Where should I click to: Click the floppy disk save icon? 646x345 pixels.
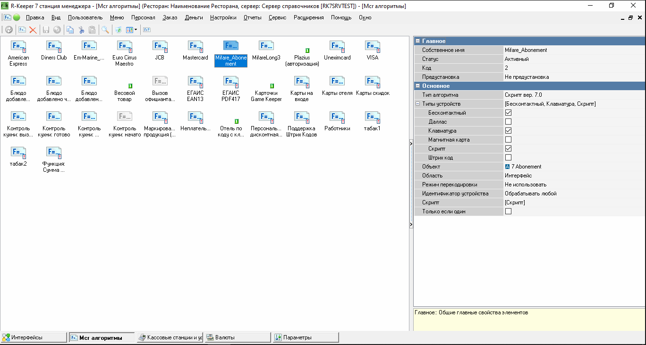pos(46,30)
